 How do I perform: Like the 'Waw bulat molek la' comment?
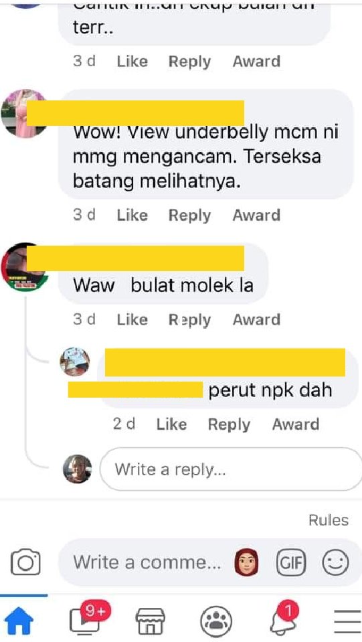click(132, 319)
